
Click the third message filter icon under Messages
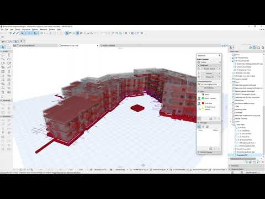(x=207, y=127)
